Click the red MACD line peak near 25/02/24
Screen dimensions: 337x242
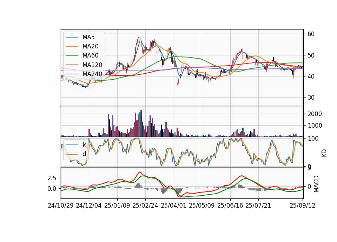click(x=140, y=172)
